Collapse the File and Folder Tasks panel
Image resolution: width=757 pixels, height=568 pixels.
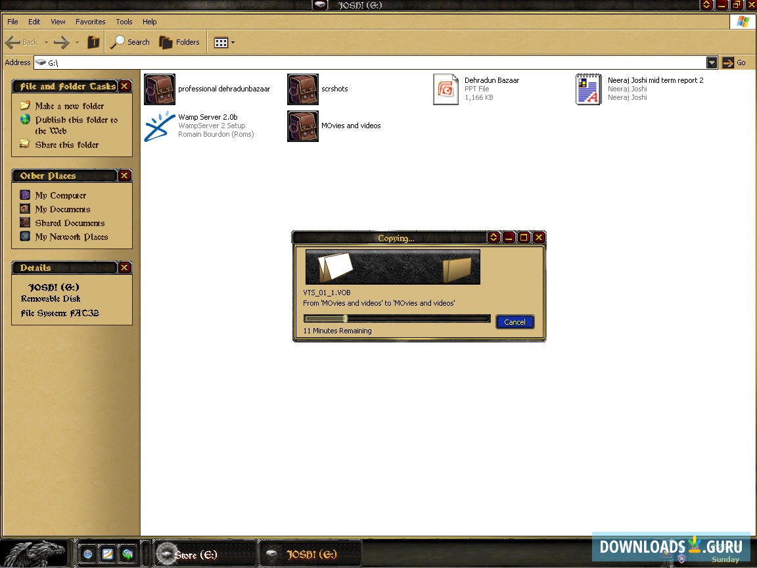click(124, 86)
